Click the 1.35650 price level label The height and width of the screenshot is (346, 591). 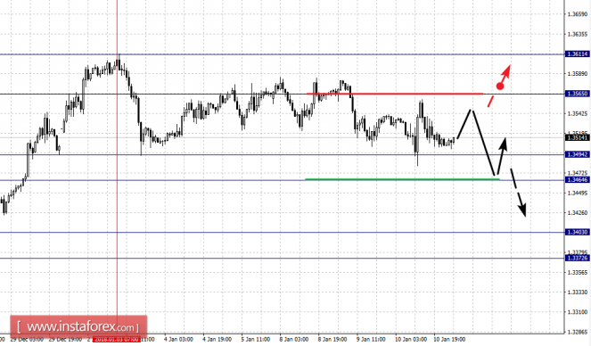point(577,94)
